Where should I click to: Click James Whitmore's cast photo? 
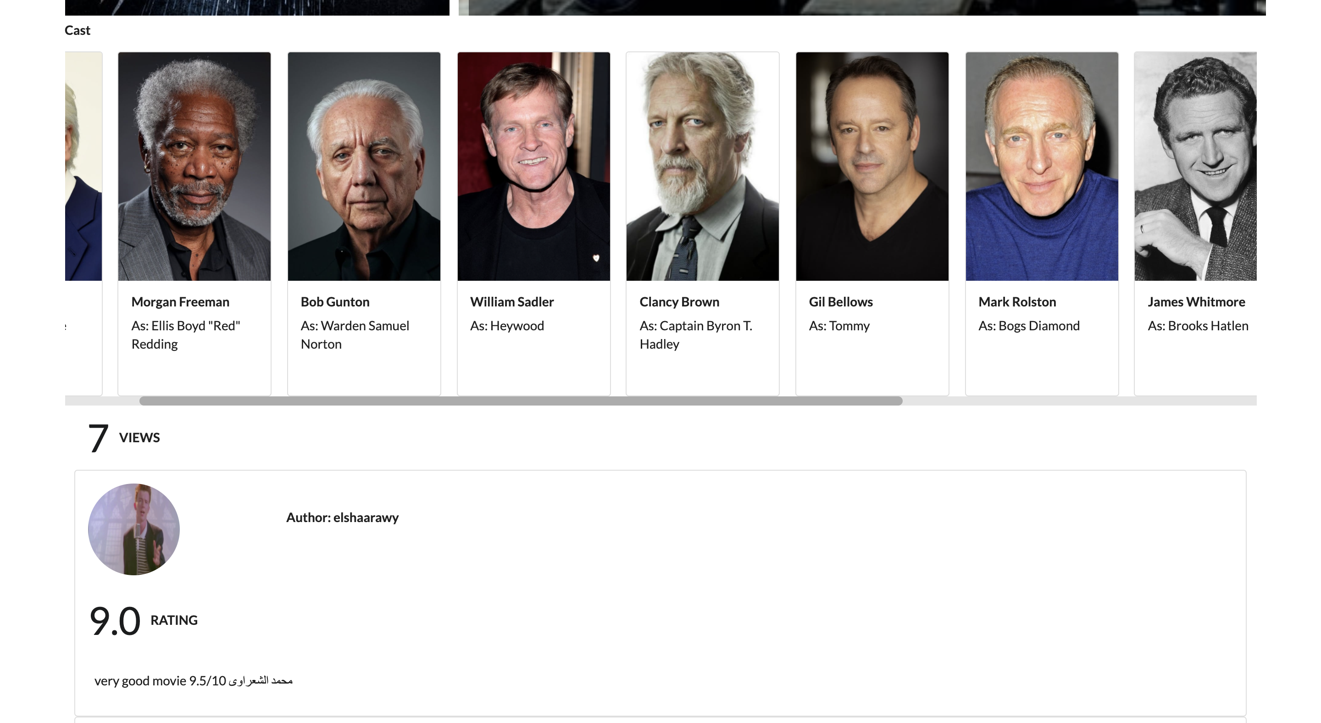pyautogui.click(x=1196, y=166)
